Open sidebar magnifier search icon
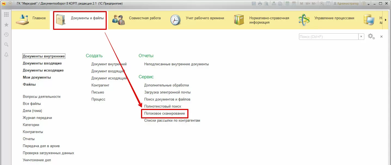Screen dimensions: 391x165 click(x=6, y=45)
